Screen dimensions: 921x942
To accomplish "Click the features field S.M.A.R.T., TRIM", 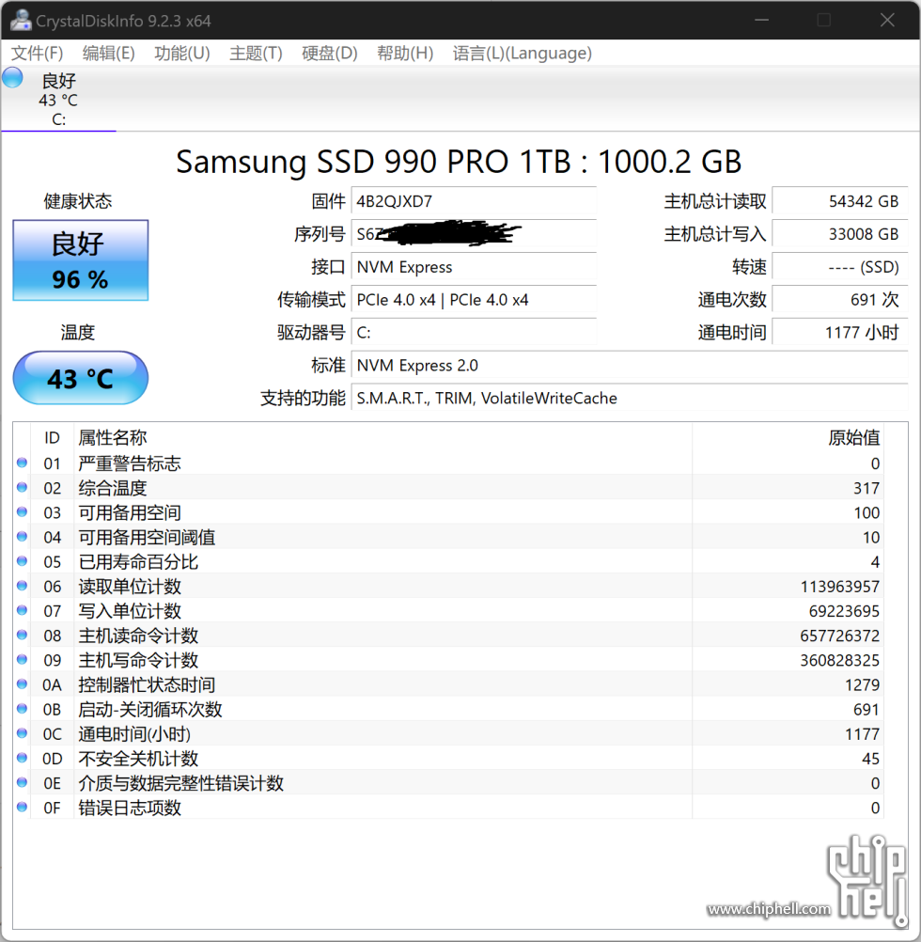I will click(x=630, y=398).
